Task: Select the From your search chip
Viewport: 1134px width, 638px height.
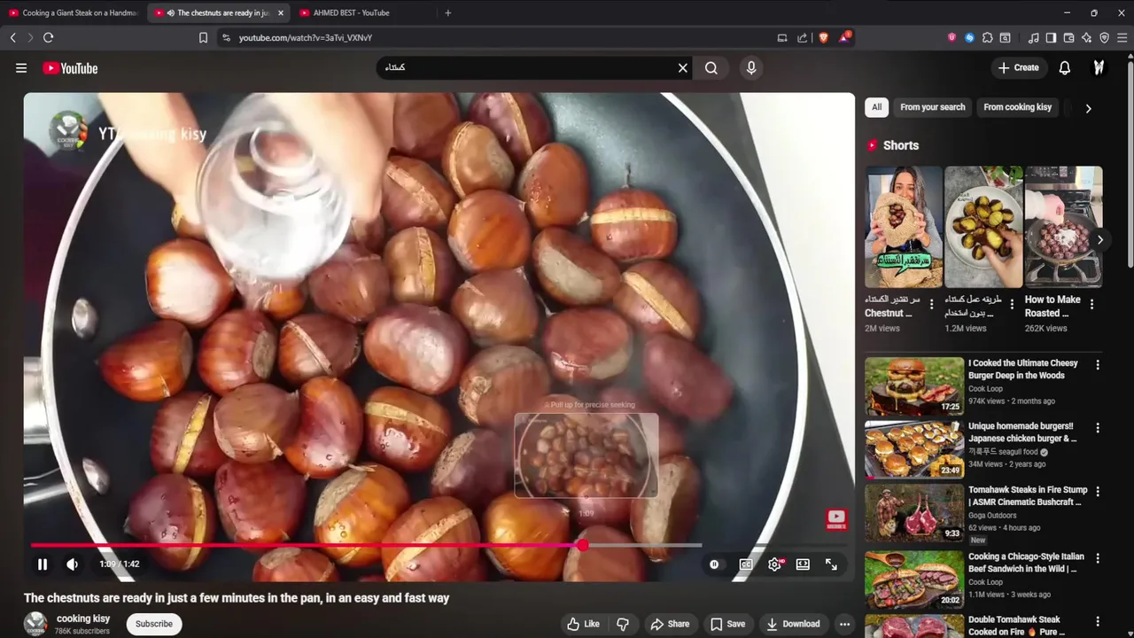Action: pyautogui.click(x=933, y=107)
